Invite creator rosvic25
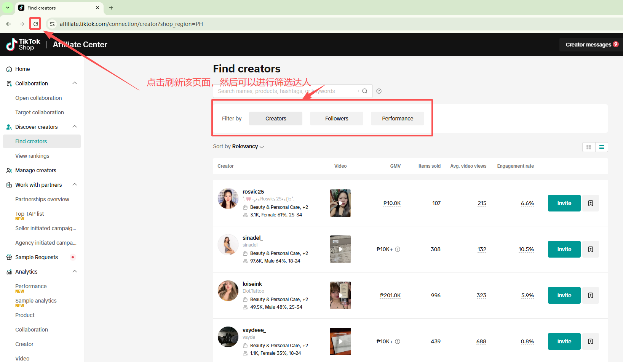 click(x=564, y=203)
